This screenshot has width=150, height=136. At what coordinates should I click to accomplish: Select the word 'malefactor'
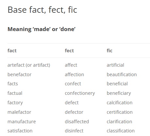pos(19,112)
